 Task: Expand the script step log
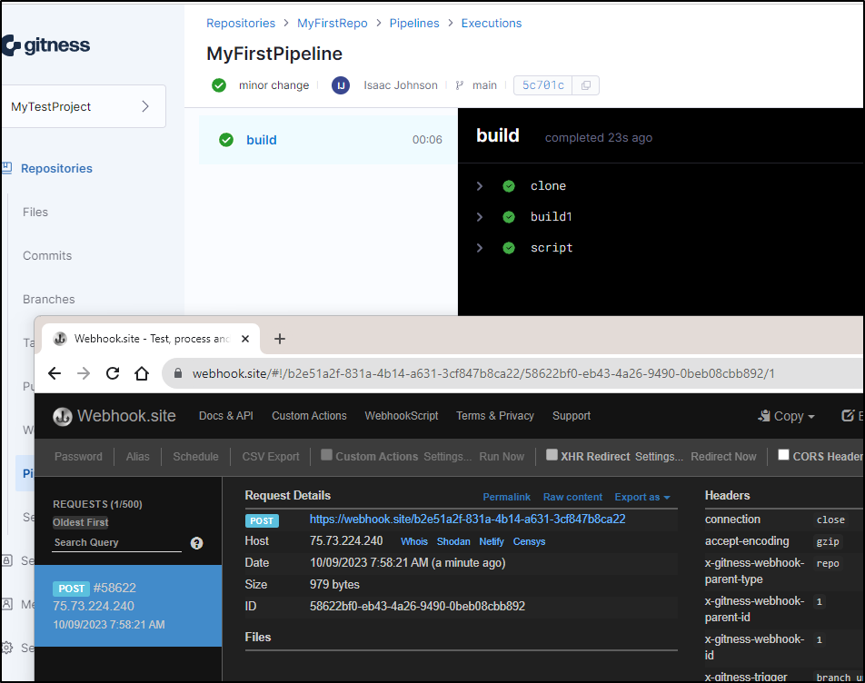click(480, 248)
